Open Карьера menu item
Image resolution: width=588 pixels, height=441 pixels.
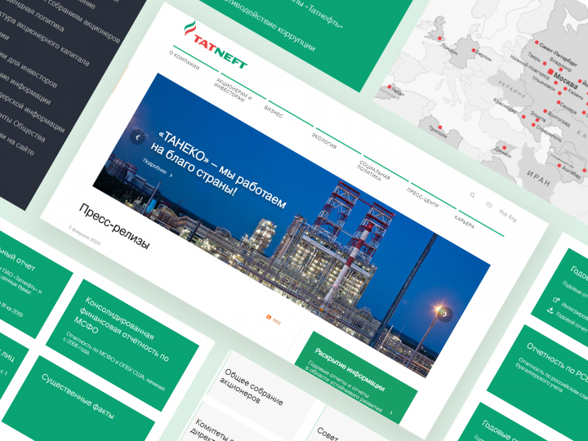pyautogui.click(x=464, y=222)
